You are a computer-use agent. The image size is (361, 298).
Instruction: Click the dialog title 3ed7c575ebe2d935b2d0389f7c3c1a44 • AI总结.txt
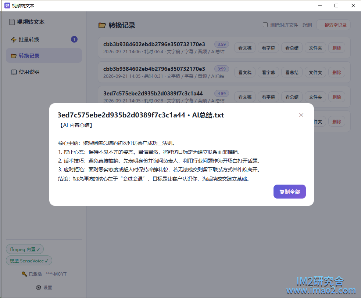pos(141,115)
